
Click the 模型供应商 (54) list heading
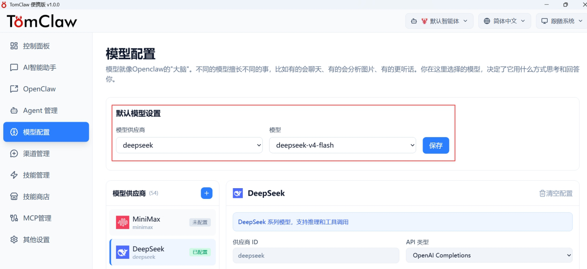[x=135, y=193]
